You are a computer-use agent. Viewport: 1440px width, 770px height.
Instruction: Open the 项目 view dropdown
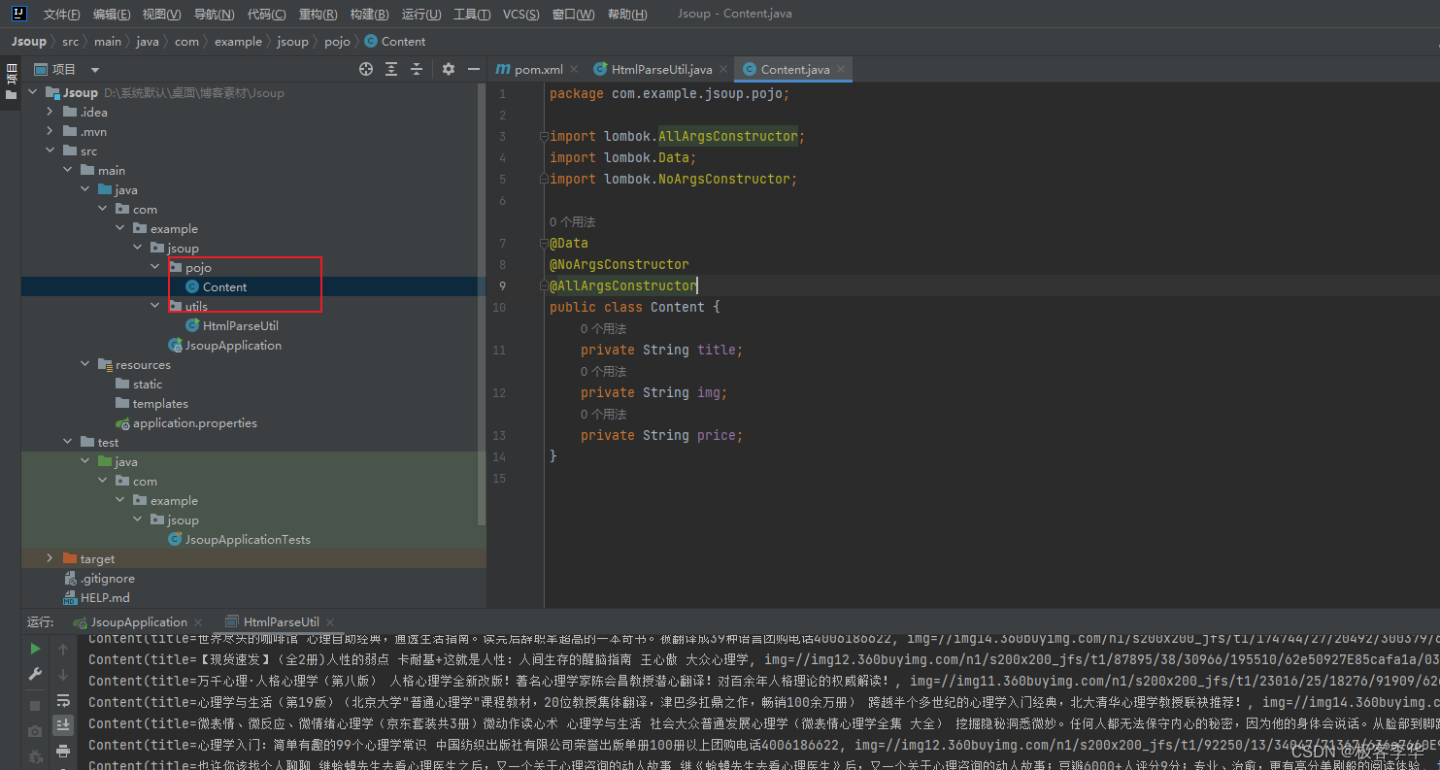coord(94,70)
